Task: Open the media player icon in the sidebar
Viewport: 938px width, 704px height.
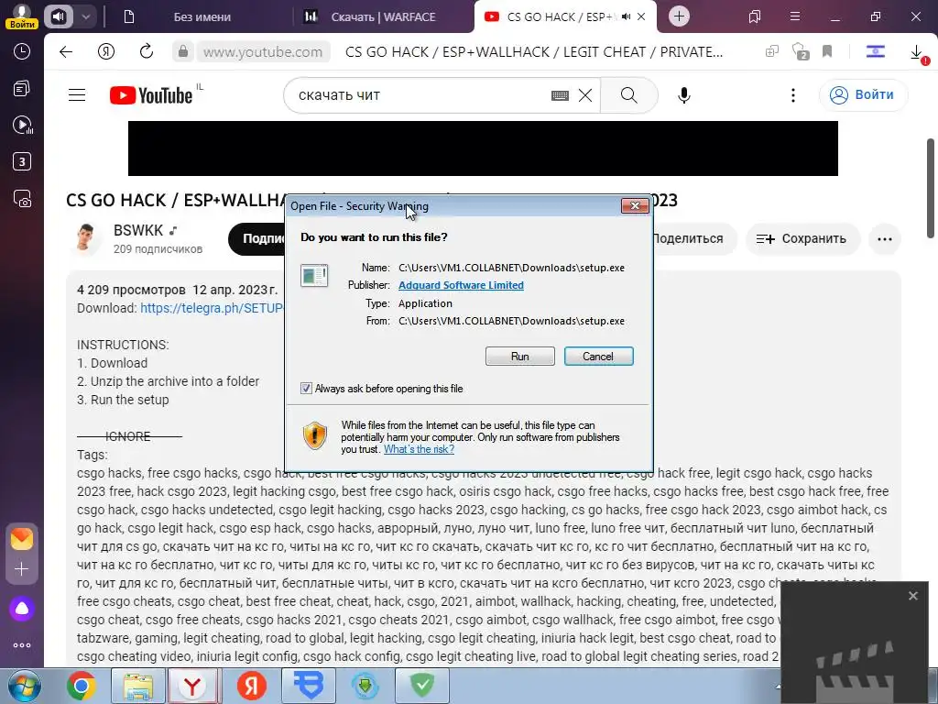Action: pyautogui.click(x=22, y=125)
